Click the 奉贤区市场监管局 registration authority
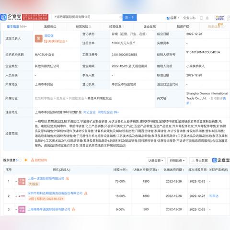The width and height of the screenshot is (230, 230). [x=124, y=84]
